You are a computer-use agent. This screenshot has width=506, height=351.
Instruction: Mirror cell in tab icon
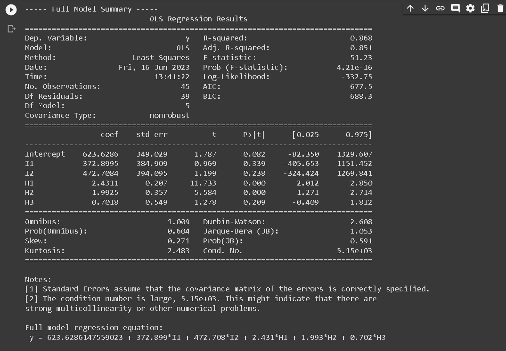click(485, 8)
